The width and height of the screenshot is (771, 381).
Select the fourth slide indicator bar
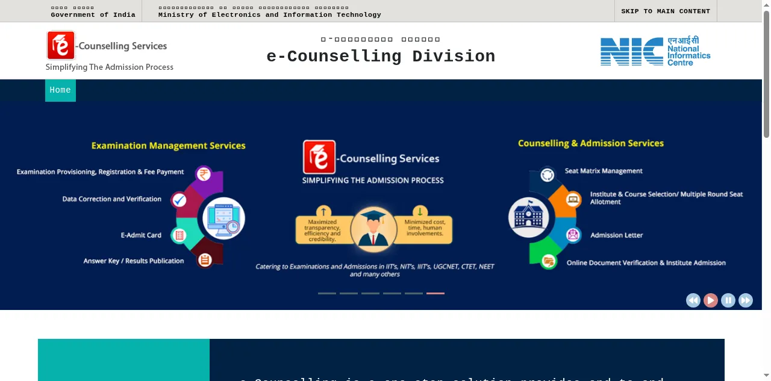tap(392, 293)
